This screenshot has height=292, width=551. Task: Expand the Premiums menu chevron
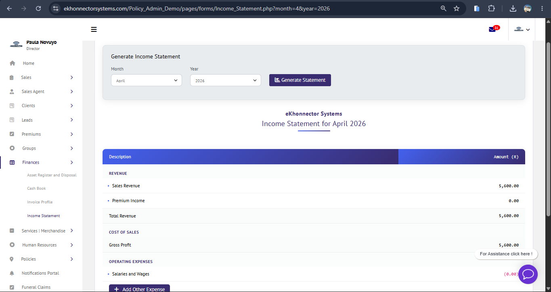tap(71, 134)
